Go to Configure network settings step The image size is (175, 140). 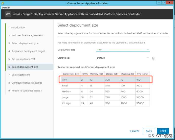click(25, 83)
